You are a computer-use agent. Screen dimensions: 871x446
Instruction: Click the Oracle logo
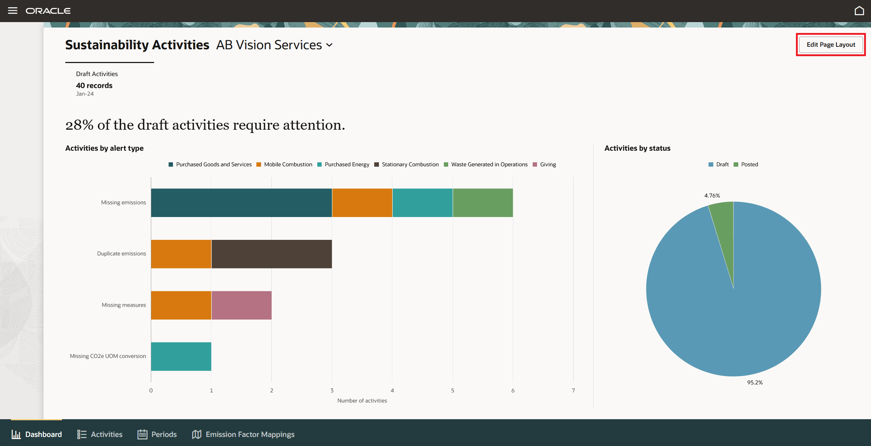[48, 11]
